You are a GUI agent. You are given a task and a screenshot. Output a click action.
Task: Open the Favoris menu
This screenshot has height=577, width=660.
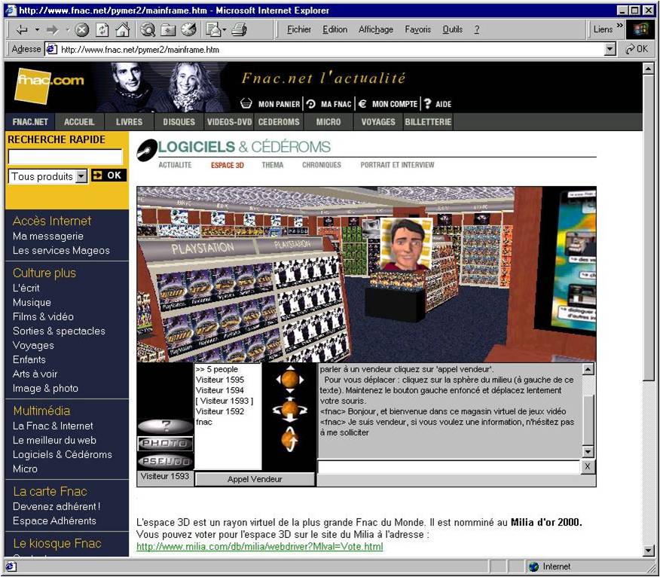[418, 29]
